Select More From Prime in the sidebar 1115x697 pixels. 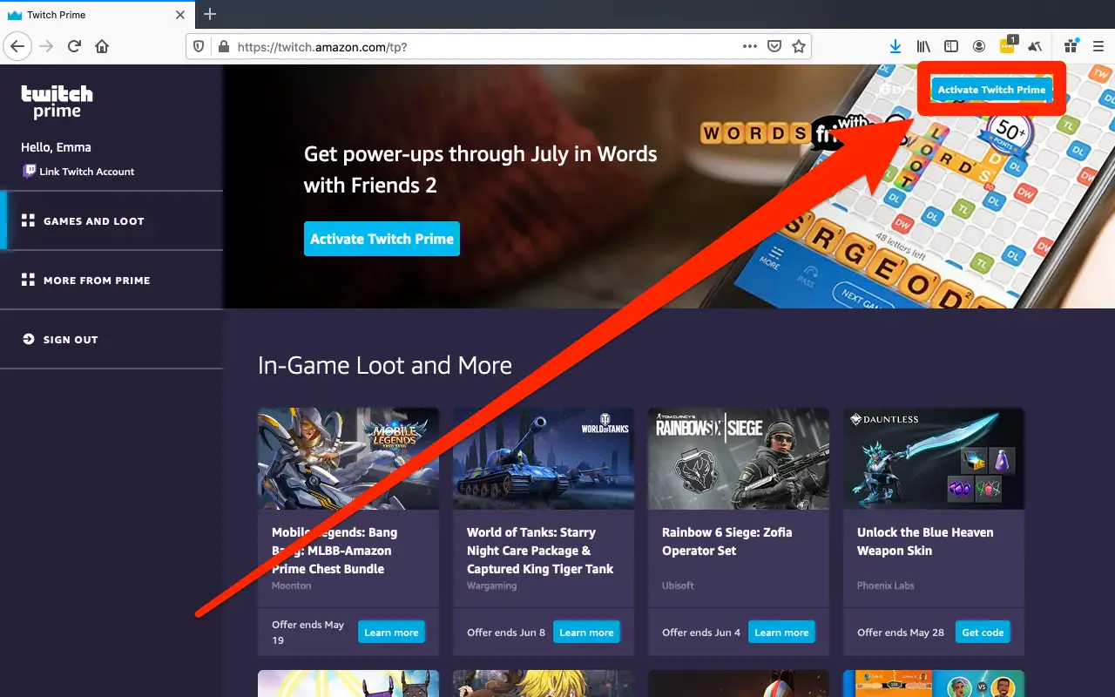[97, 280]
